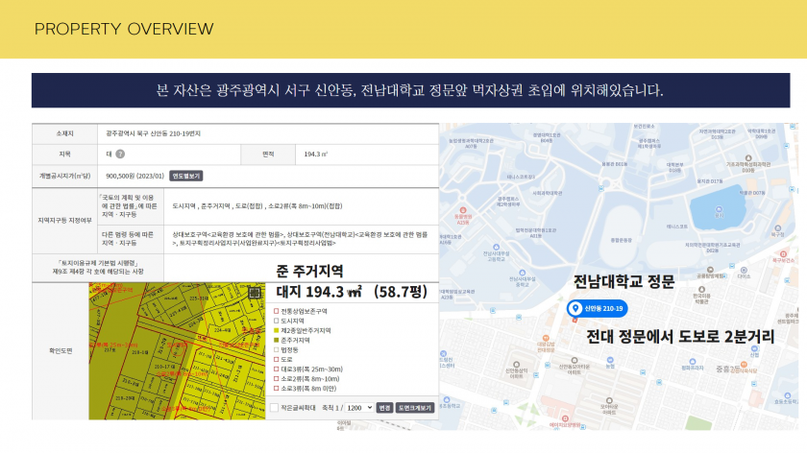Image resolution: width=807 pixels, height=453 pixels.
Task: Click the help question-mark icon beside 지목 대
Action: point(120,154)
